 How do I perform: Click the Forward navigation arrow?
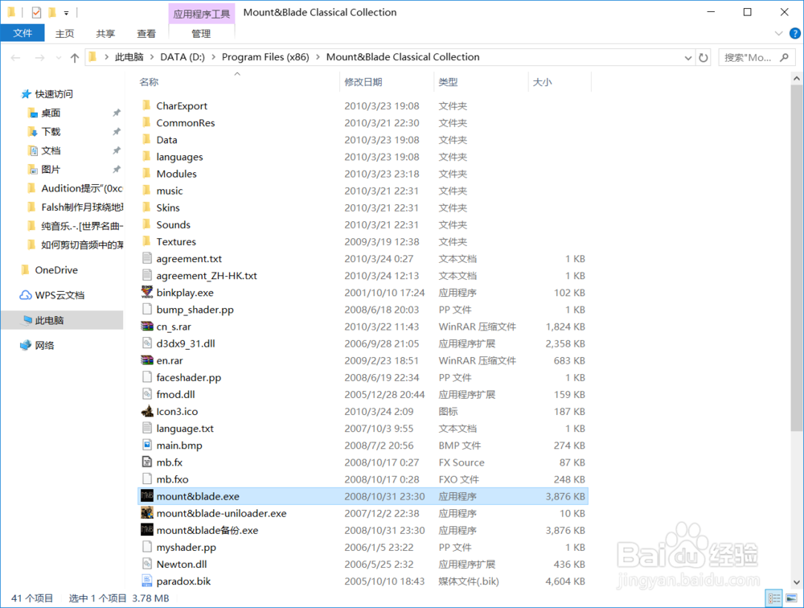click(39, 57)
